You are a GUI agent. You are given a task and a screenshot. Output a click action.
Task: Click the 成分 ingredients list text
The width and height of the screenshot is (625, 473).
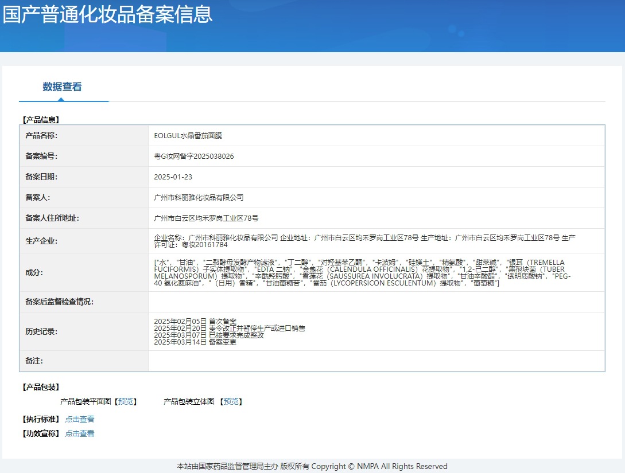tap(362, 273)
